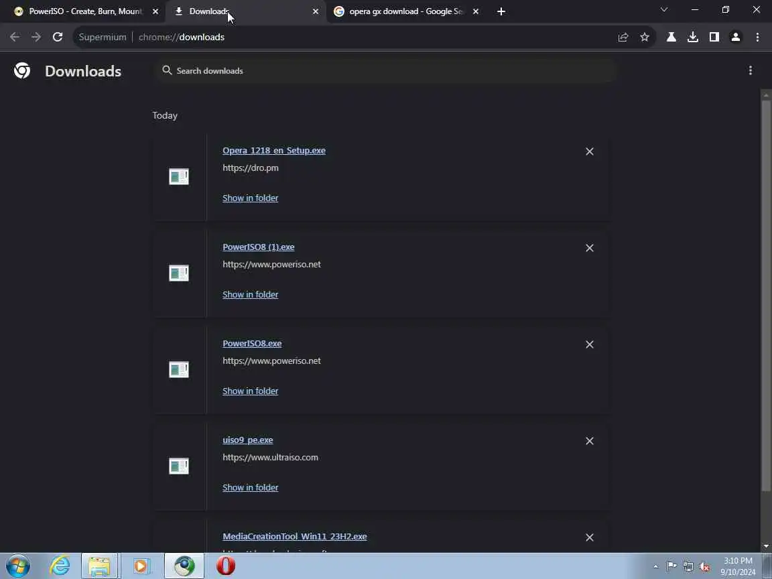Switch to the opera gx download Google tab
The height and width of the screenshot is (579, 772).
tap(405, 11)
